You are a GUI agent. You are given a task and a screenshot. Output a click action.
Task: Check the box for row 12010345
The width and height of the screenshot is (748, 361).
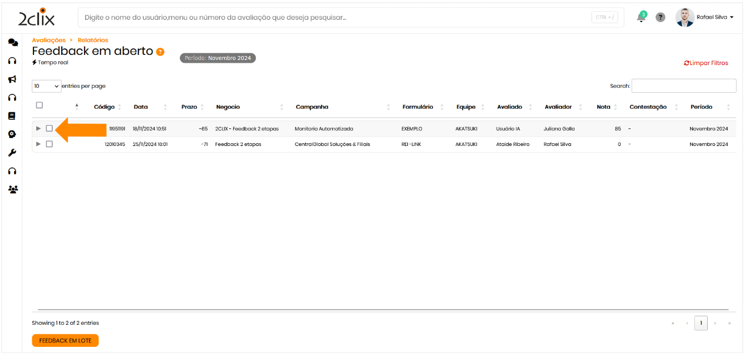coord(49,144)
